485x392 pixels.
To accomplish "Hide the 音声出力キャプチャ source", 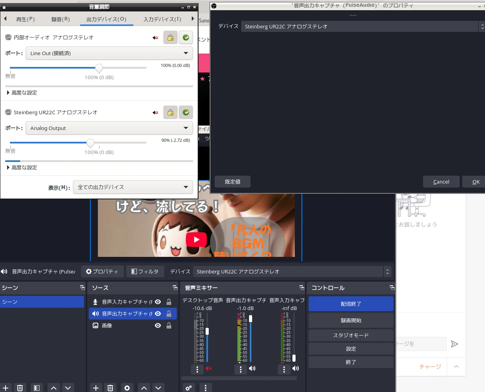I will (x=158, y=314).
